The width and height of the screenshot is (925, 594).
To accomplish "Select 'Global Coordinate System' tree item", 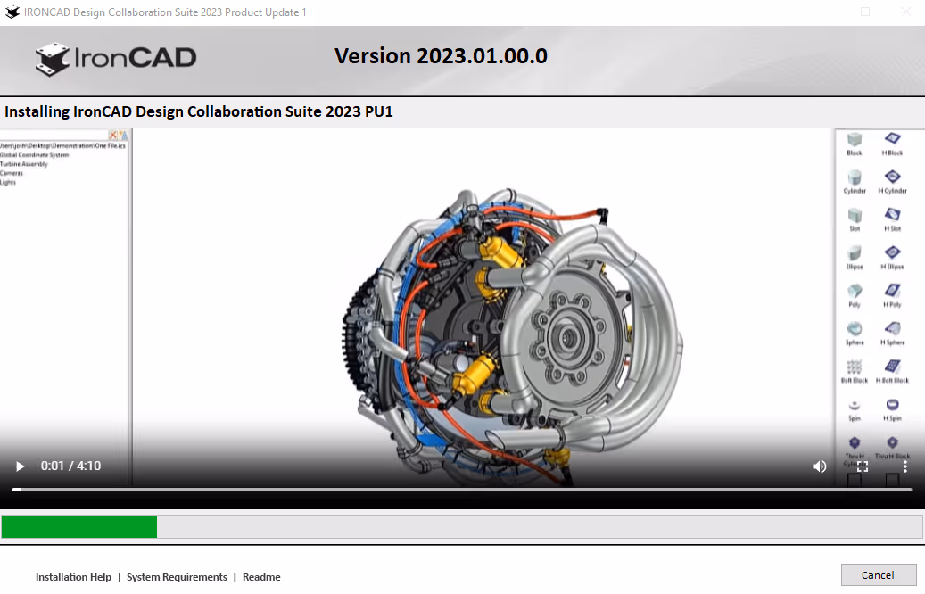I will pyautogui.click(x=34, y=155).
